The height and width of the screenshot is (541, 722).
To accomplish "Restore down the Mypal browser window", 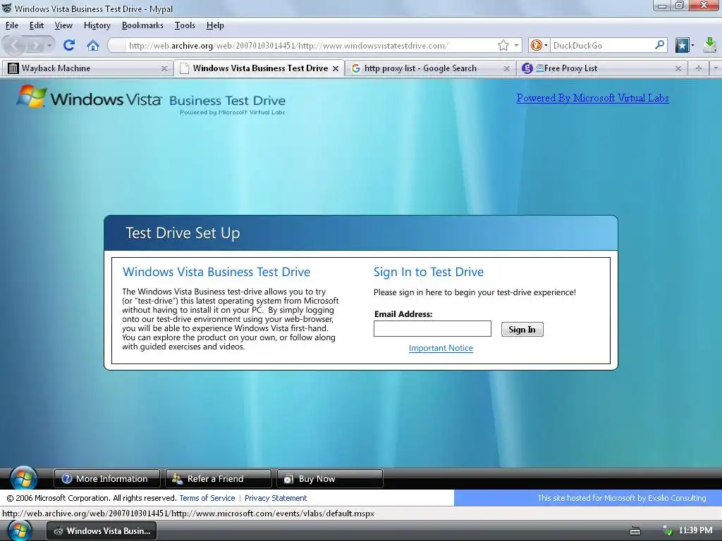I will pos(680,6).
